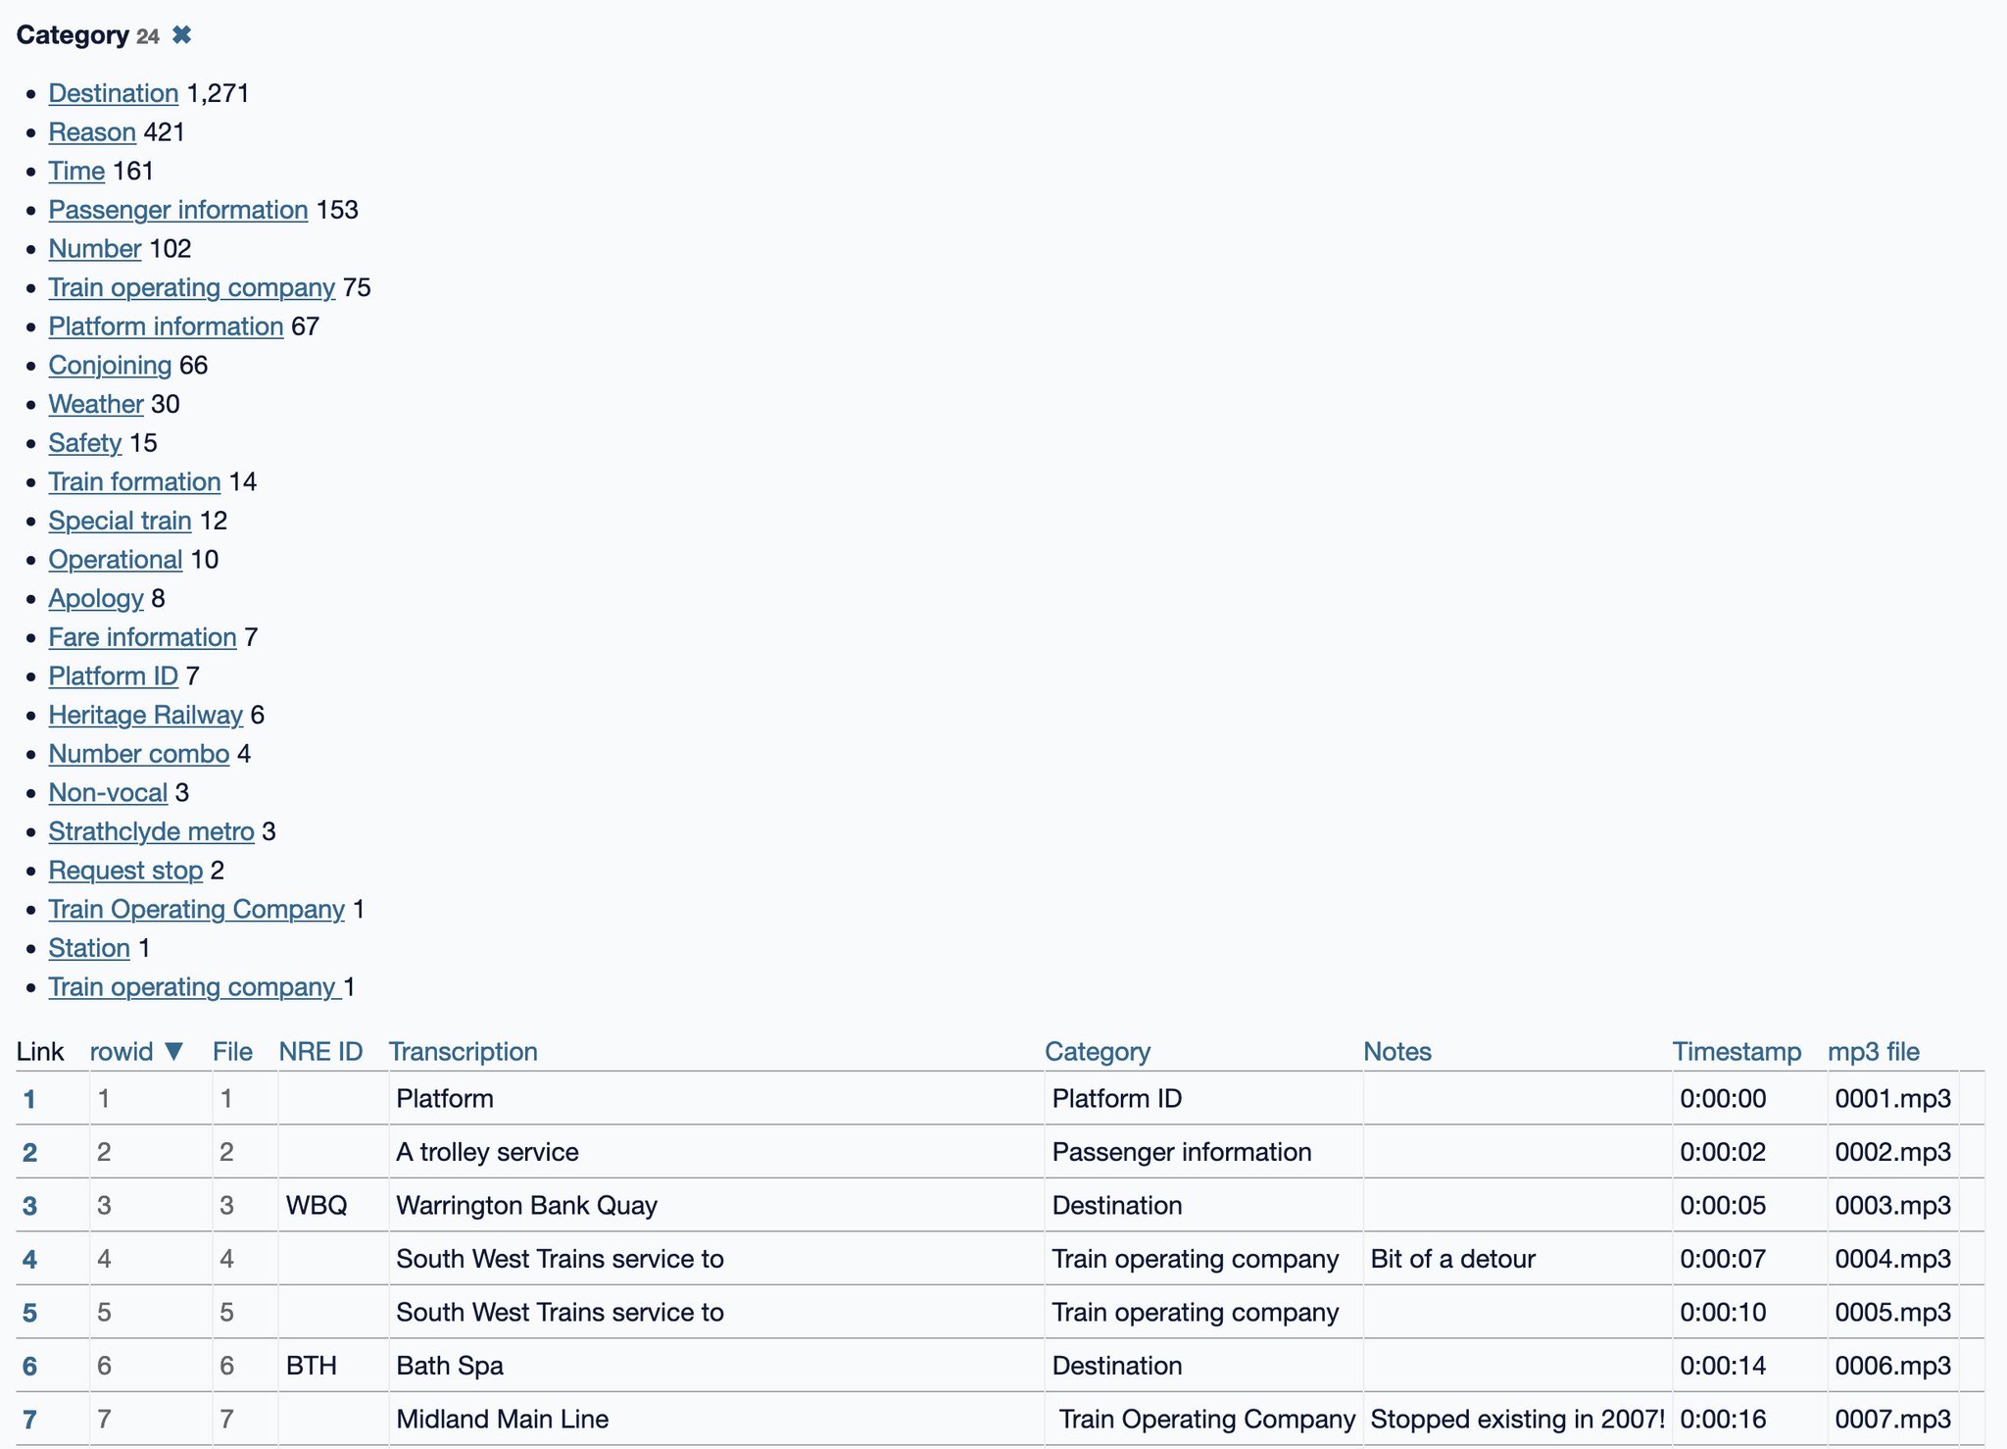The width and height of the screenshot is (2007, 1449).
Task: Select the Non-vocal category link
Action: coord(108,792)
